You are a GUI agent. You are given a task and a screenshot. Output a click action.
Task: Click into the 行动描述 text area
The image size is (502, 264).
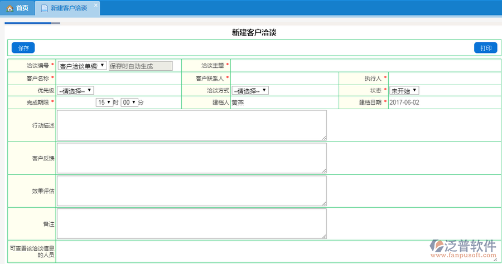(191, 125)
